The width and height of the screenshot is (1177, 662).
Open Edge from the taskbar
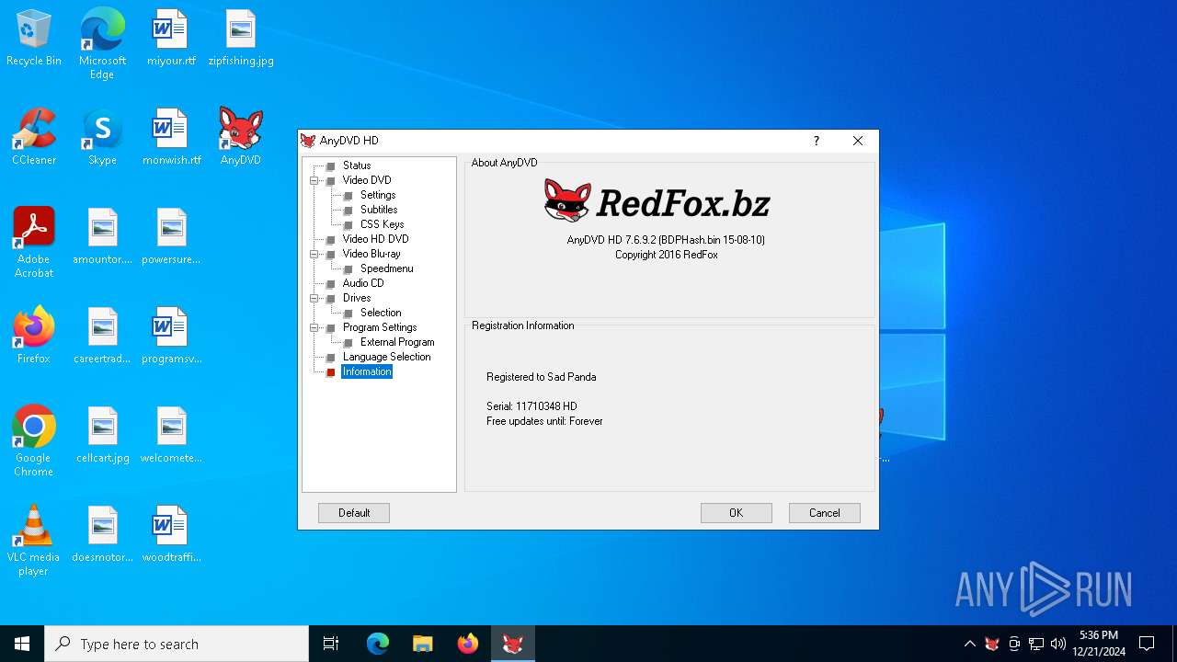click(x=378, y=644)
